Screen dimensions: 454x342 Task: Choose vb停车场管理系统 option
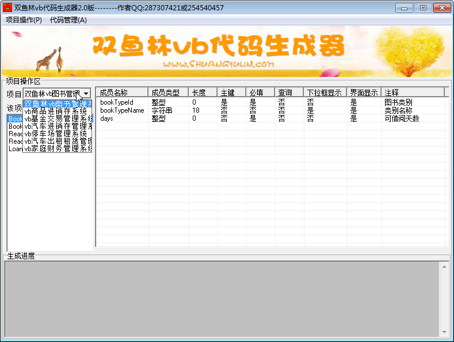pos(58,134)
